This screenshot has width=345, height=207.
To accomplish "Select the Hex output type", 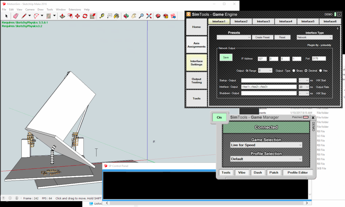I will [321, 70].
